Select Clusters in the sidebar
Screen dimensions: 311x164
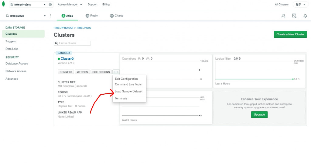coord(23,34)
